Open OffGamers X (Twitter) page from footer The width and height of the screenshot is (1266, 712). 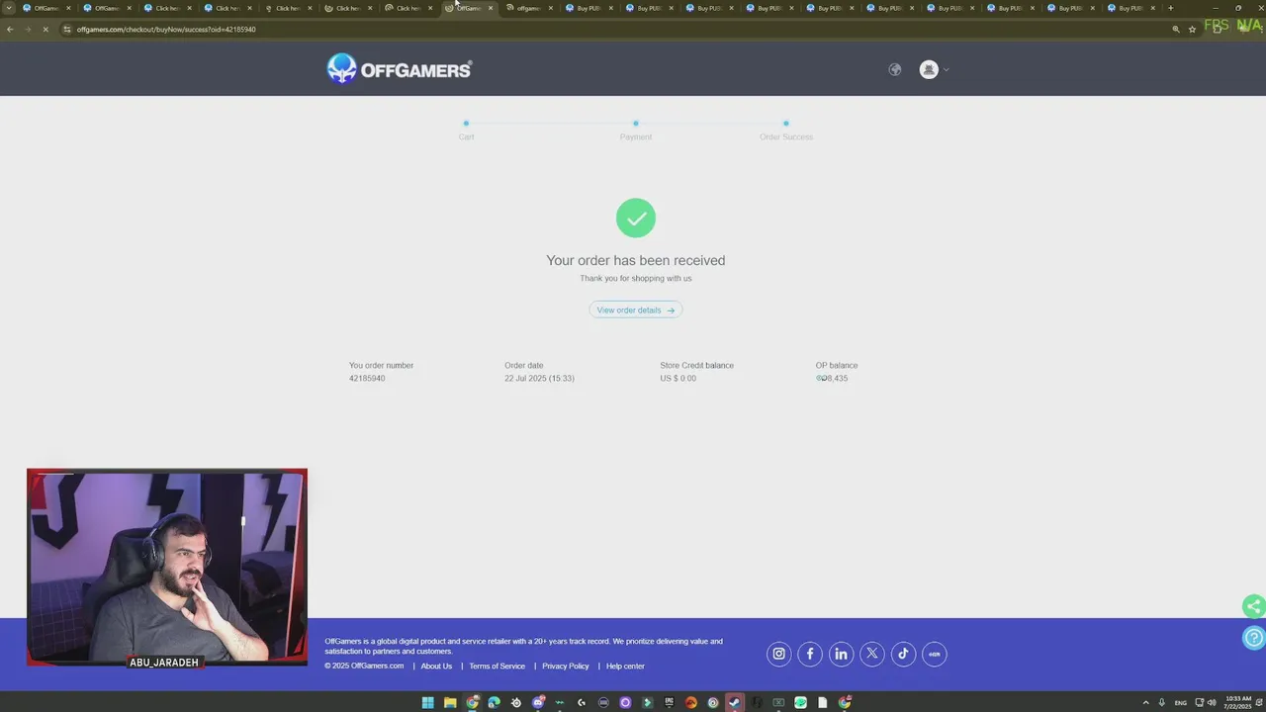[x=872, y=654]
